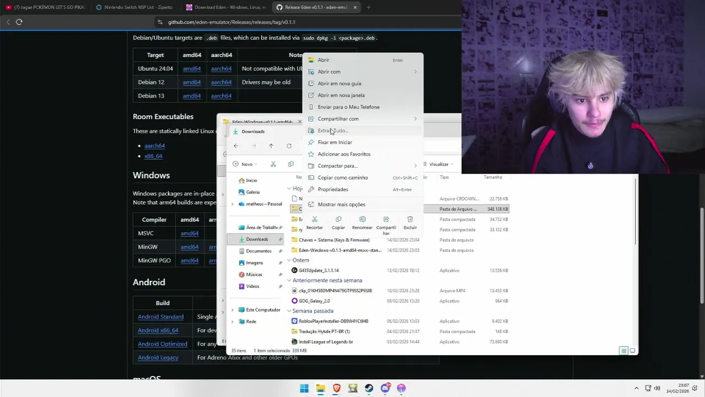Screen dimensions: 705x397
Task: Click MSVC amd64 download link
Action: pyautogui.click(x=189, y=233)
